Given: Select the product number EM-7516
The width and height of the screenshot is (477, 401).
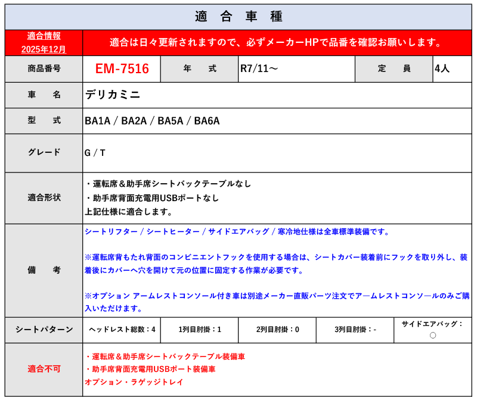Looking at the screenshot, I should pos(122,69).
